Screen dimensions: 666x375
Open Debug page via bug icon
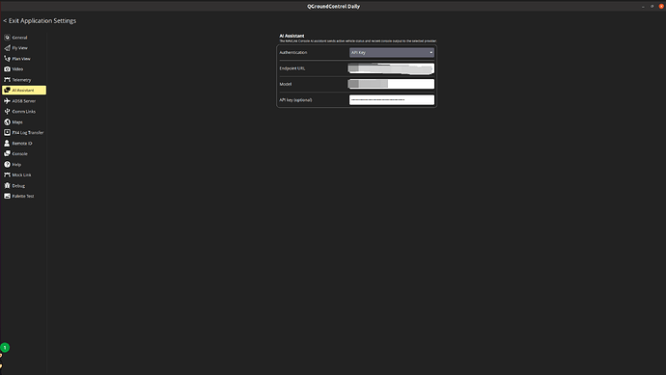tap(7, 185)
